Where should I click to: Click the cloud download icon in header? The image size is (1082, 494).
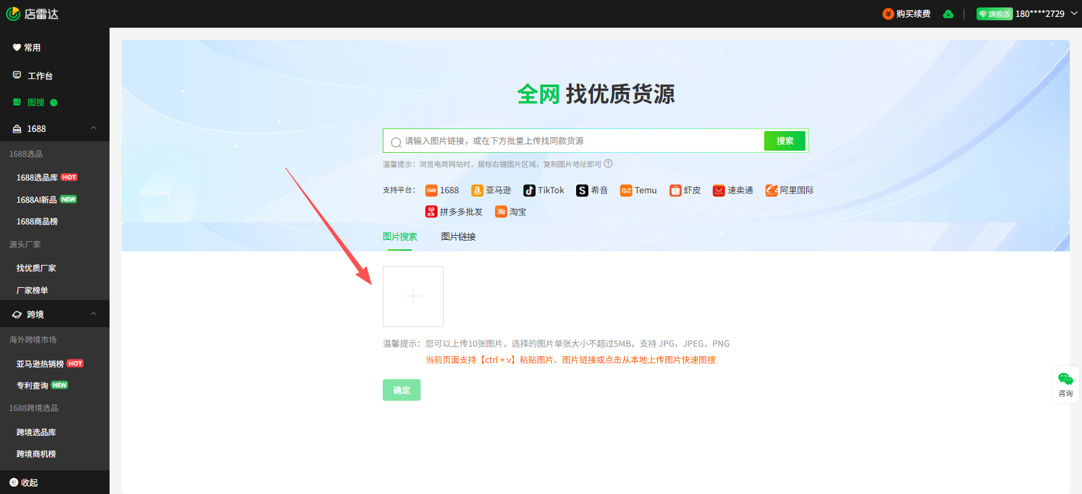948,14
